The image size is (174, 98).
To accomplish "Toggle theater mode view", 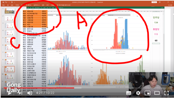I will pyautogui.click(x=157, y=93).
